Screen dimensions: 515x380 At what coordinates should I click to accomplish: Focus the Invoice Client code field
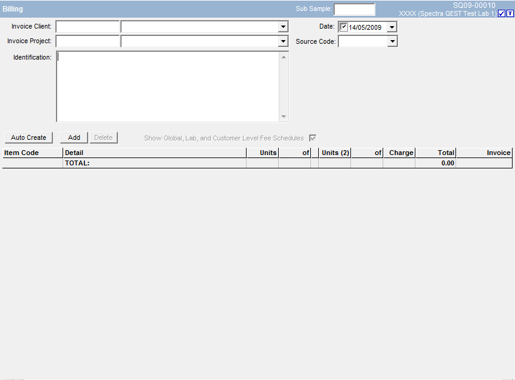coord(87,27)
